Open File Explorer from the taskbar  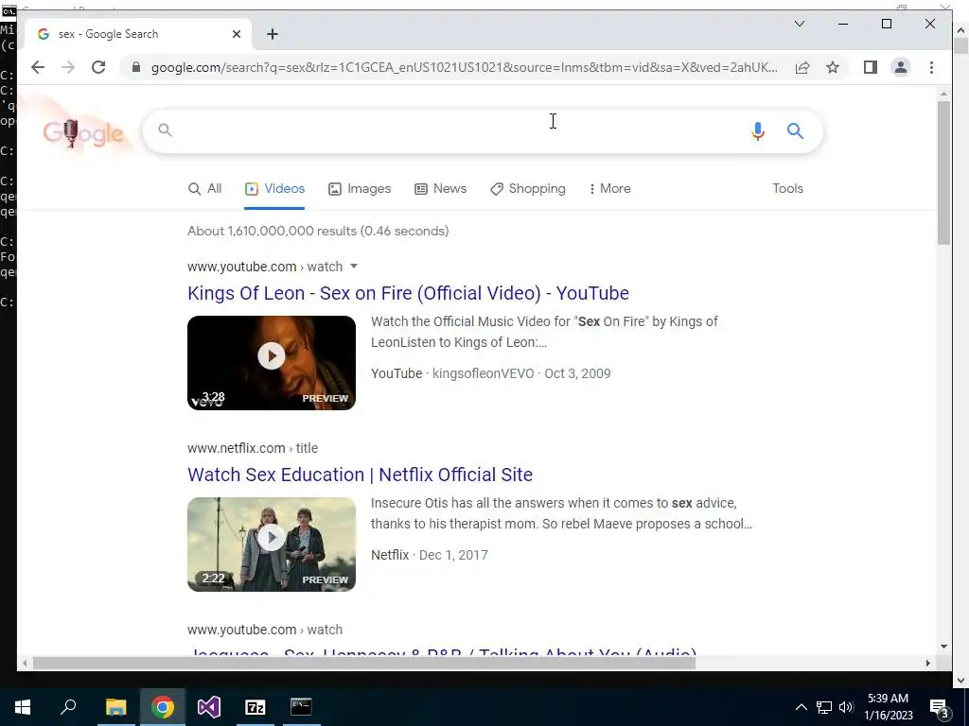pyautogui.click(x=115, y=707)
